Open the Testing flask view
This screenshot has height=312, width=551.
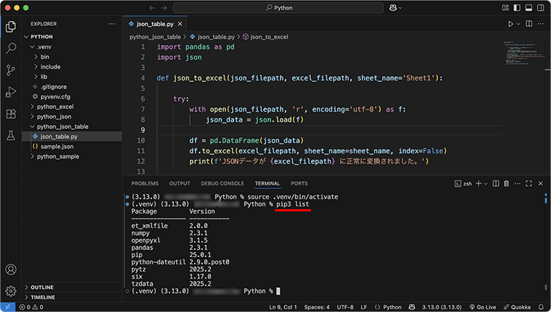[x=11, y=135]
